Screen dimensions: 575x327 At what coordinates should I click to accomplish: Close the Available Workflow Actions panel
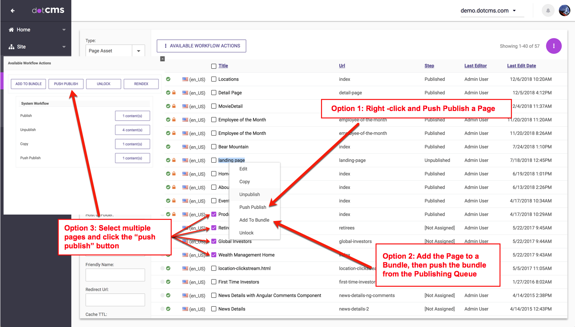[x=162, y=59]
